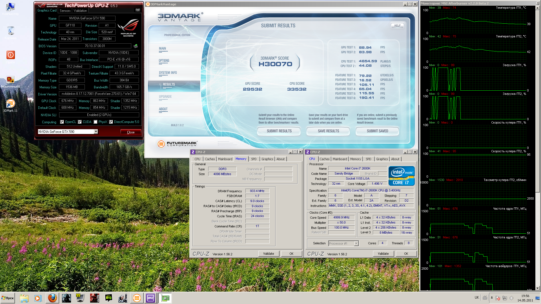The width and height of the screenshot is (541, 304).
Task: Open Firefox from the taskbar
Action: [x=52, y=298]
